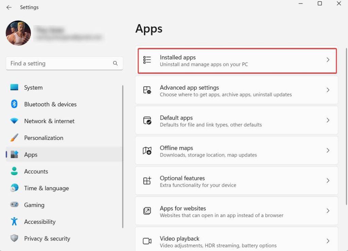Viewport: 348px width, 251px height.
Task: Click the Personalization paintbrush icon
Action: [x=14, y=138]
